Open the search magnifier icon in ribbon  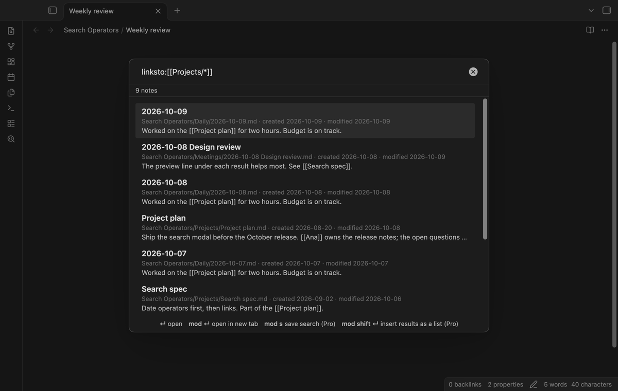tap(11, 139)
